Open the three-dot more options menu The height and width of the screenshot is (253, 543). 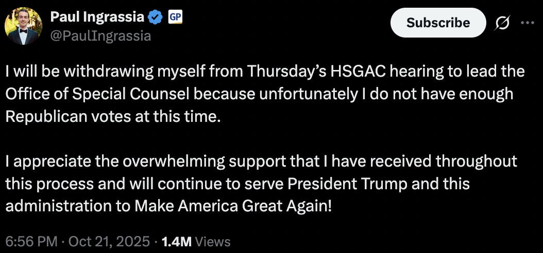pyautogui.click(x=529, y=23)
